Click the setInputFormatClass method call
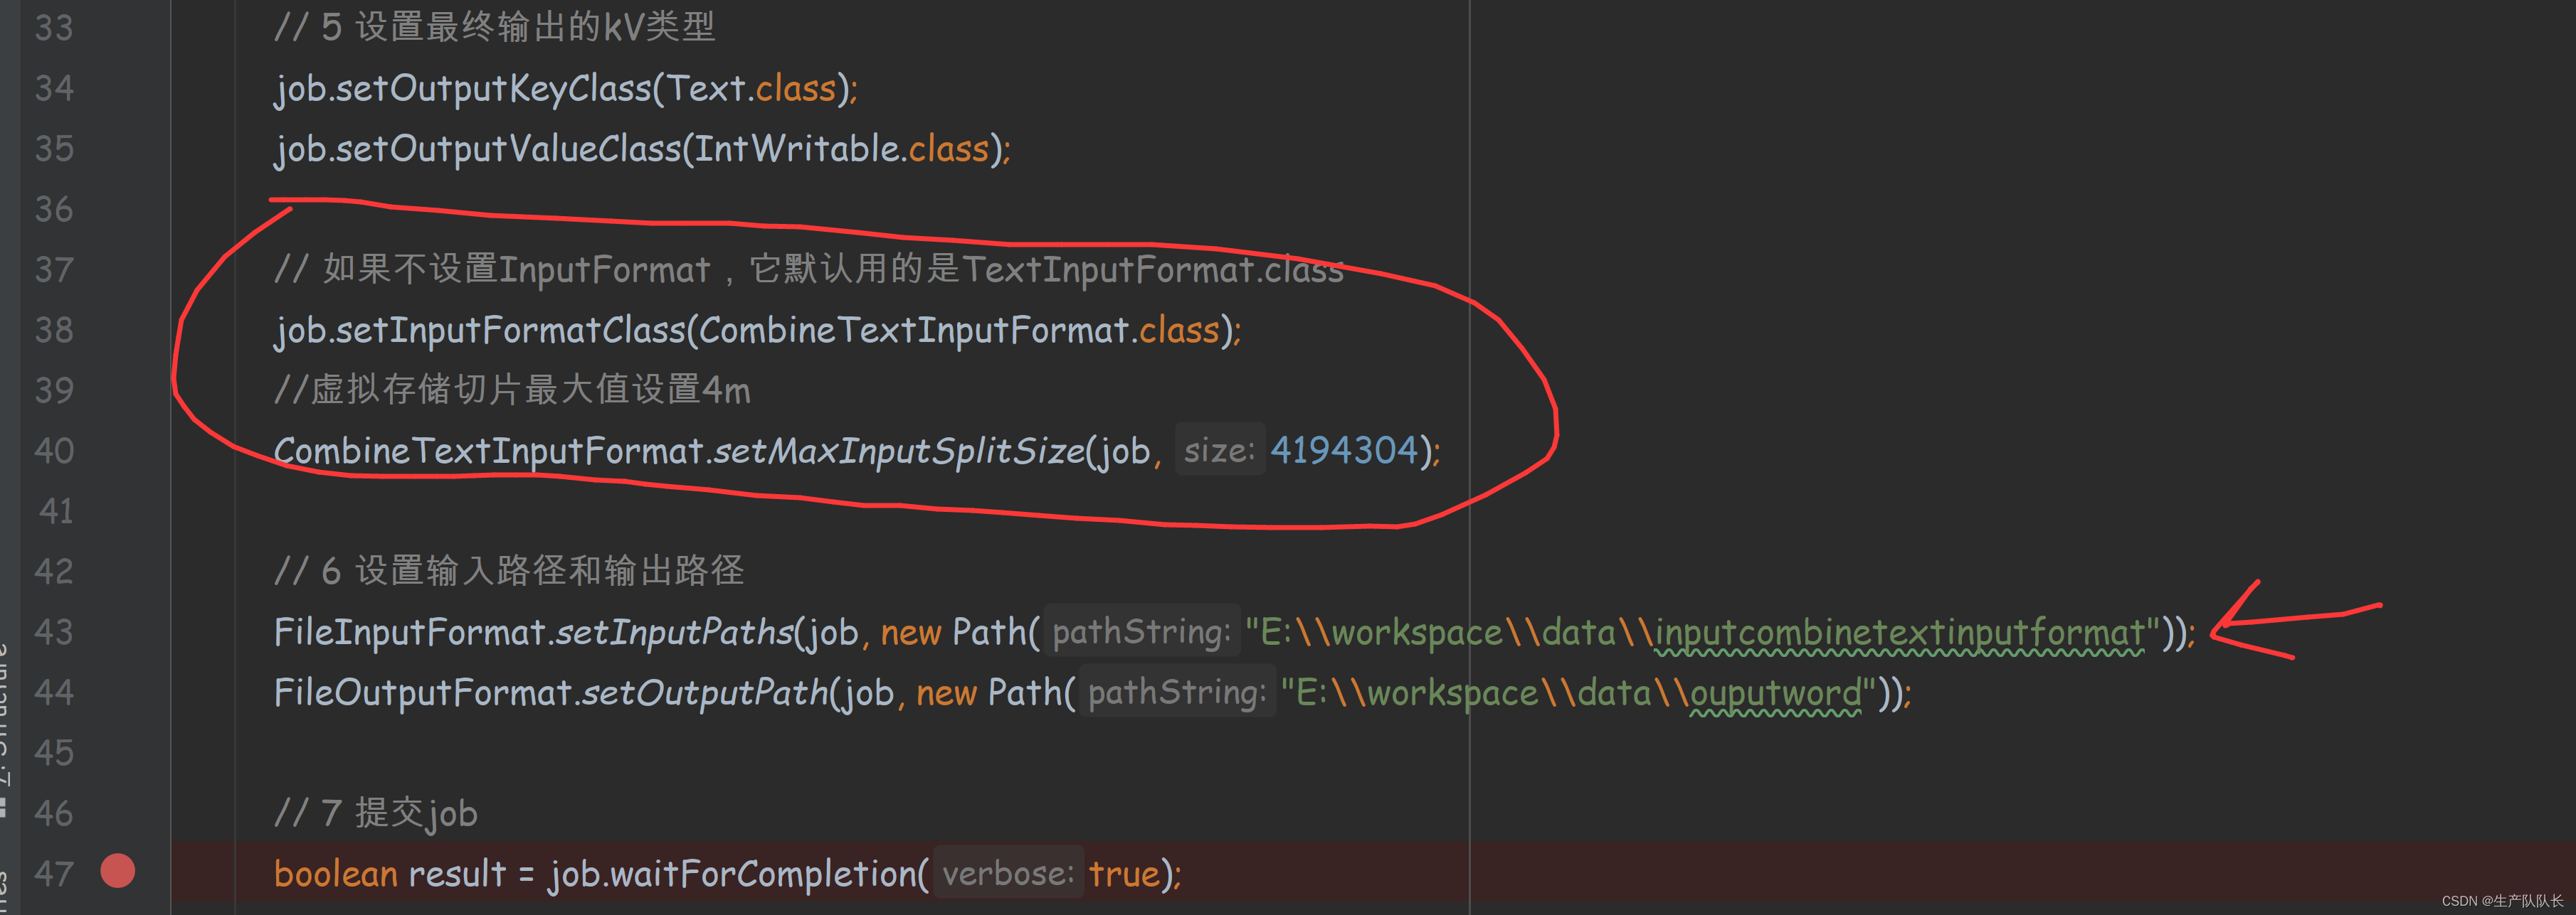The width and height of the screenshot is (2576, 915). coord(511,331)
